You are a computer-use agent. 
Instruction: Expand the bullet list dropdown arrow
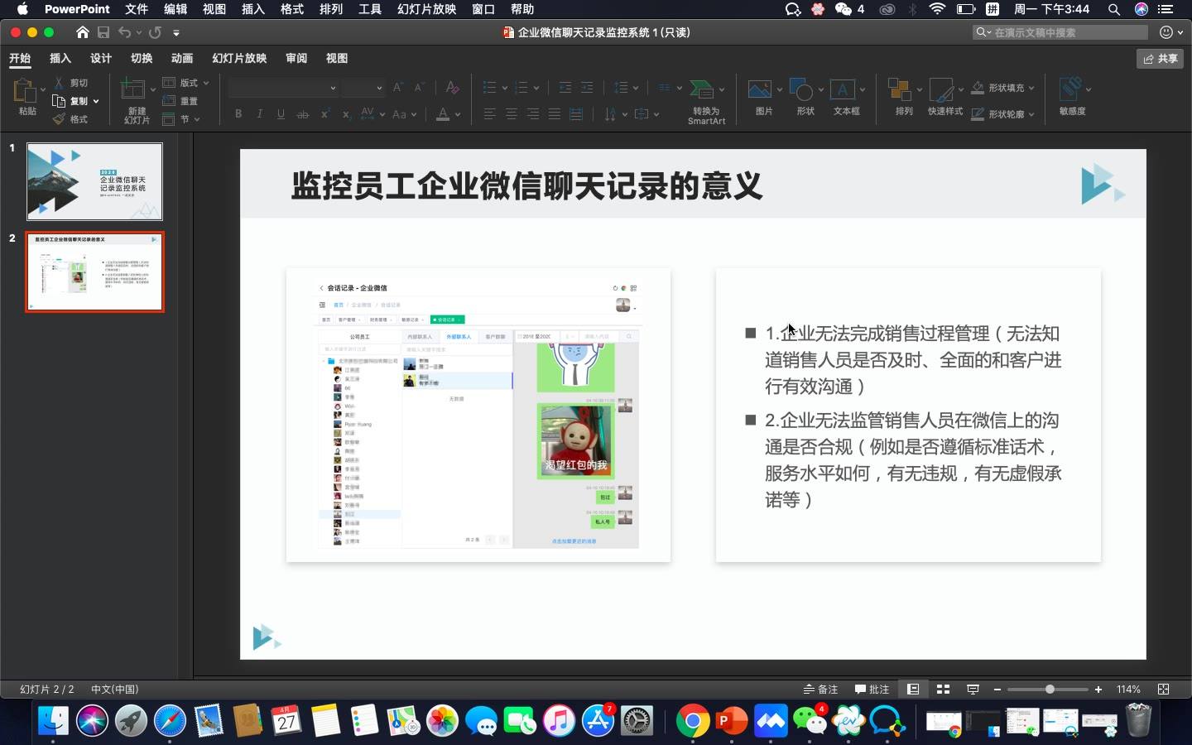(504, 88)
